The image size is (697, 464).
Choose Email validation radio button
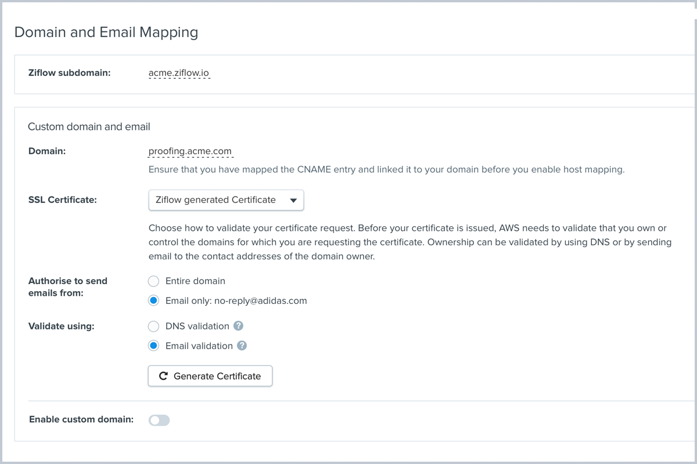(x=153, y=346)
